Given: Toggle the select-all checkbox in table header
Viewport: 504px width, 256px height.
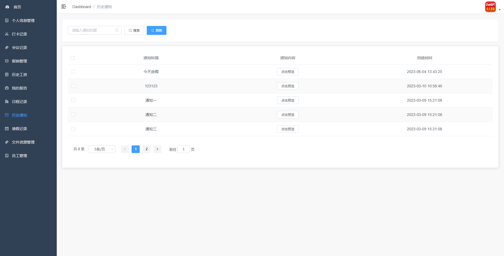Looking at the screenshot, I should 73,58.
